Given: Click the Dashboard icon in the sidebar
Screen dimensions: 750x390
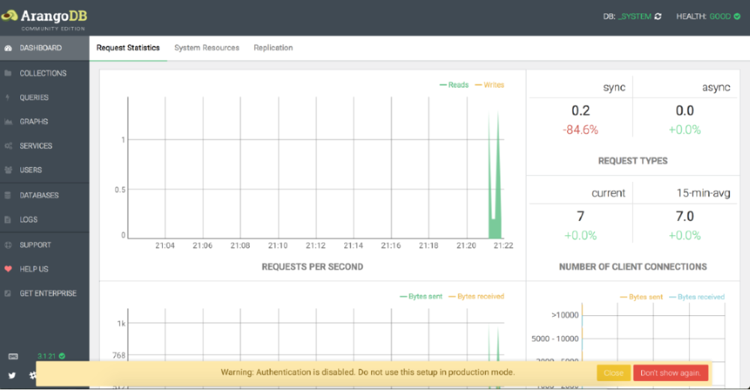Looking at the screenshot, I should pyautogui.click(x=7, y=48).
